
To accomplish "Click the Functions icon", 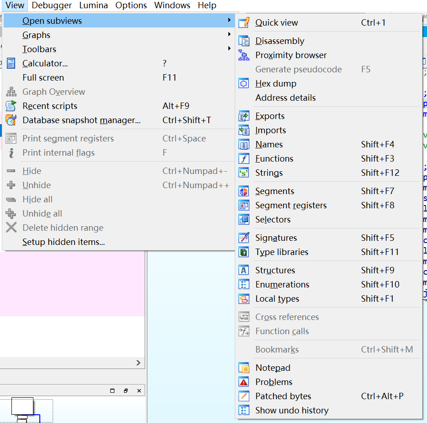I will click(244, 158).
